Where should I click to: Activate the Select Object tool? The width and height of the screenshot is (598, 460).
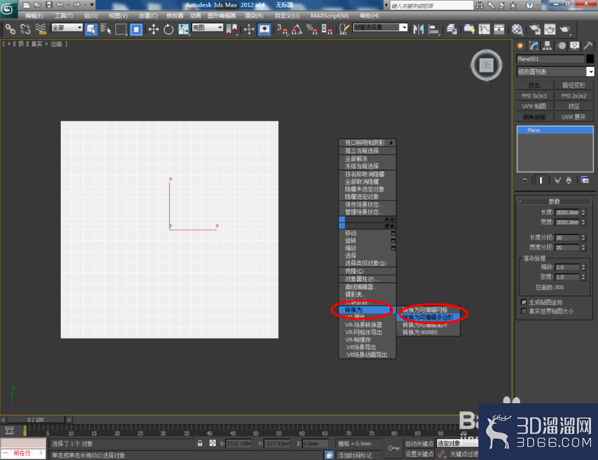[91, 29]
